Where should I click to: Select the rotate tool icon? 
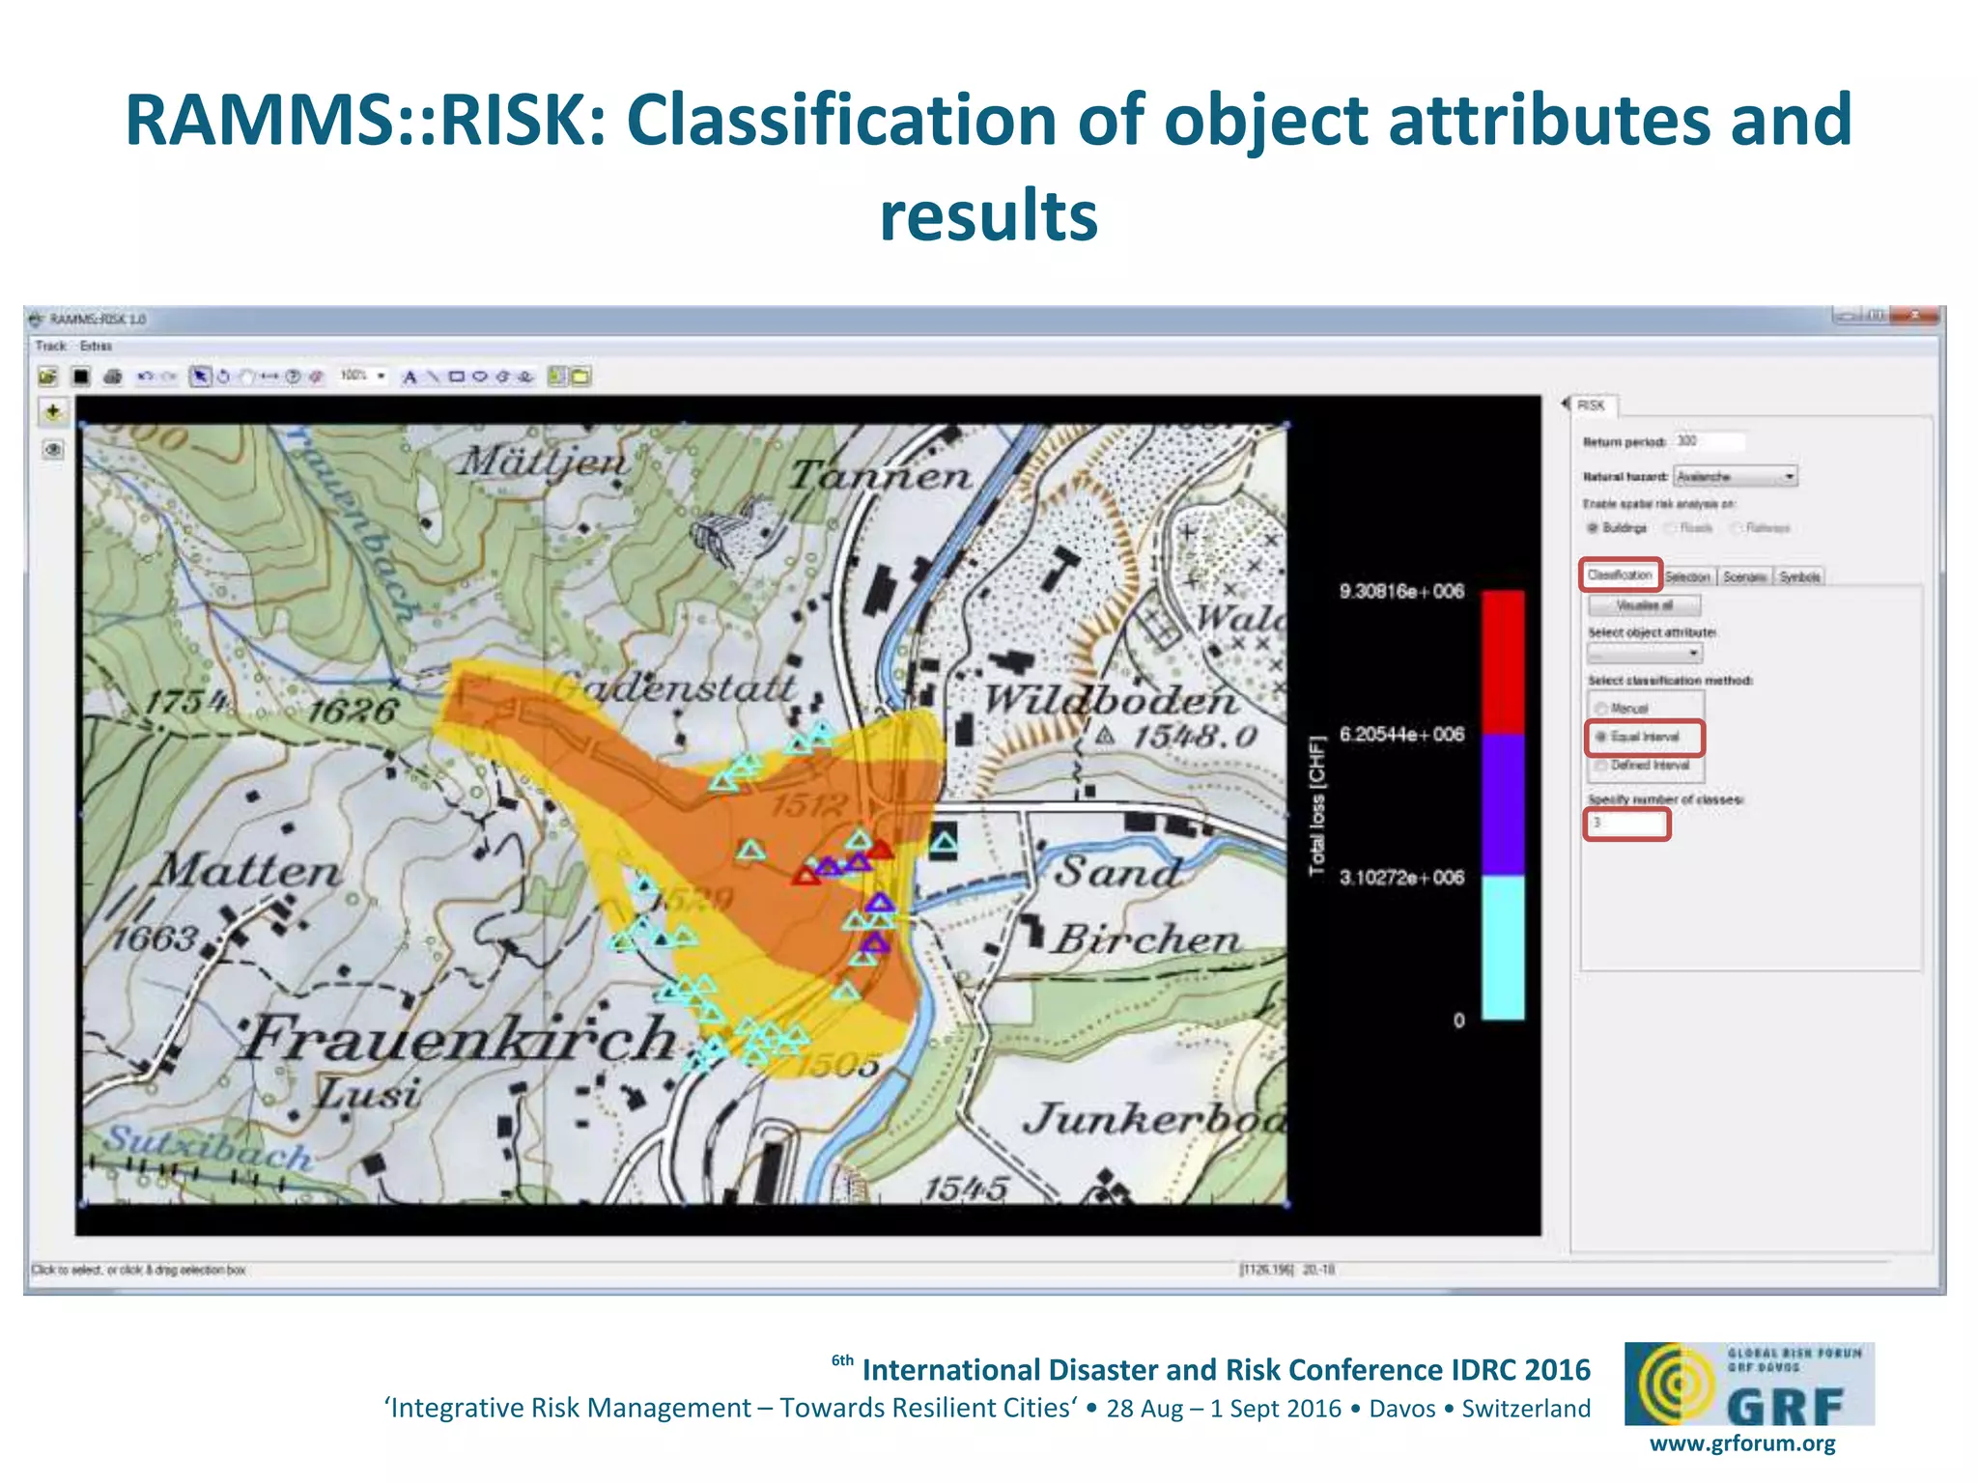pyautogui.click(x=223, y=377)
